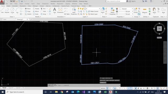Click the Paste button

154,10
